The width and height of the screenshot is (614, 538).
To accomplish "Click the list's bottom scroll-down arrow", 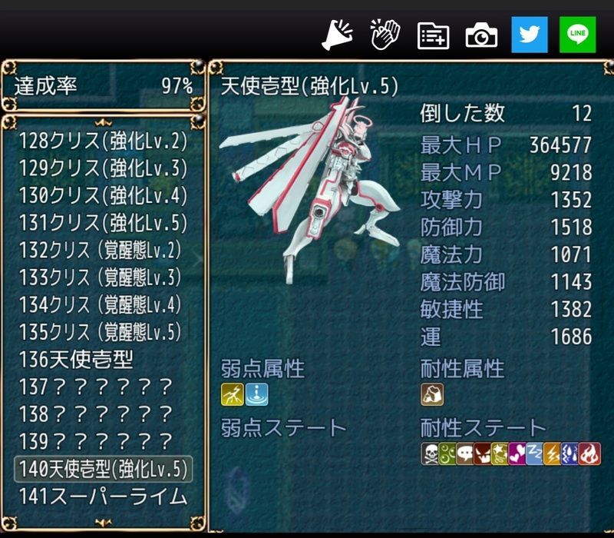I will [x=104, y=523].
